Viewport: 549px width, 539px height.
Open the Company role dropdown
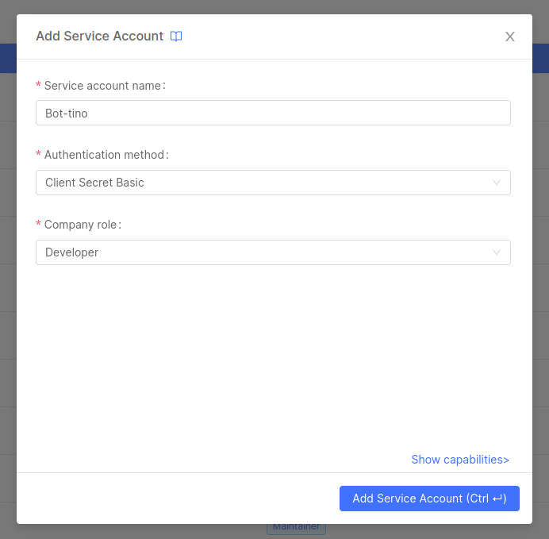[x=273, y=252]
